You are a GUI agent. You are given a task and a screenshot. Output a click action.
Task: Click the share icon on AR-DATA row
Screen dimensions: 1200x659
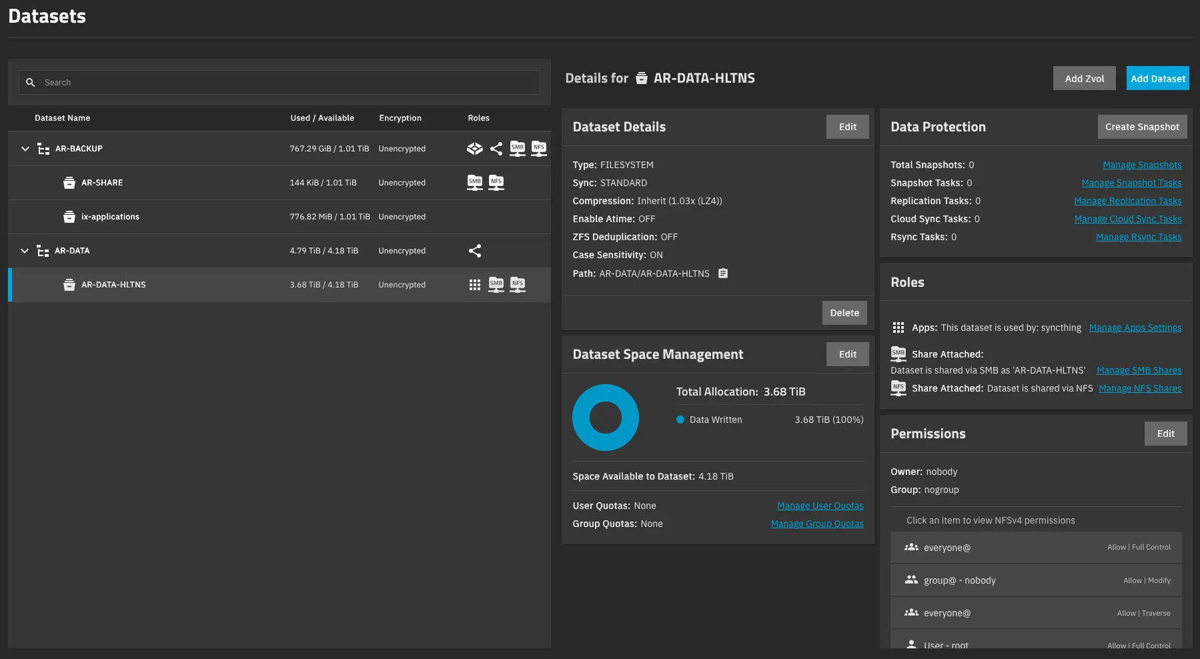point(475,251)
